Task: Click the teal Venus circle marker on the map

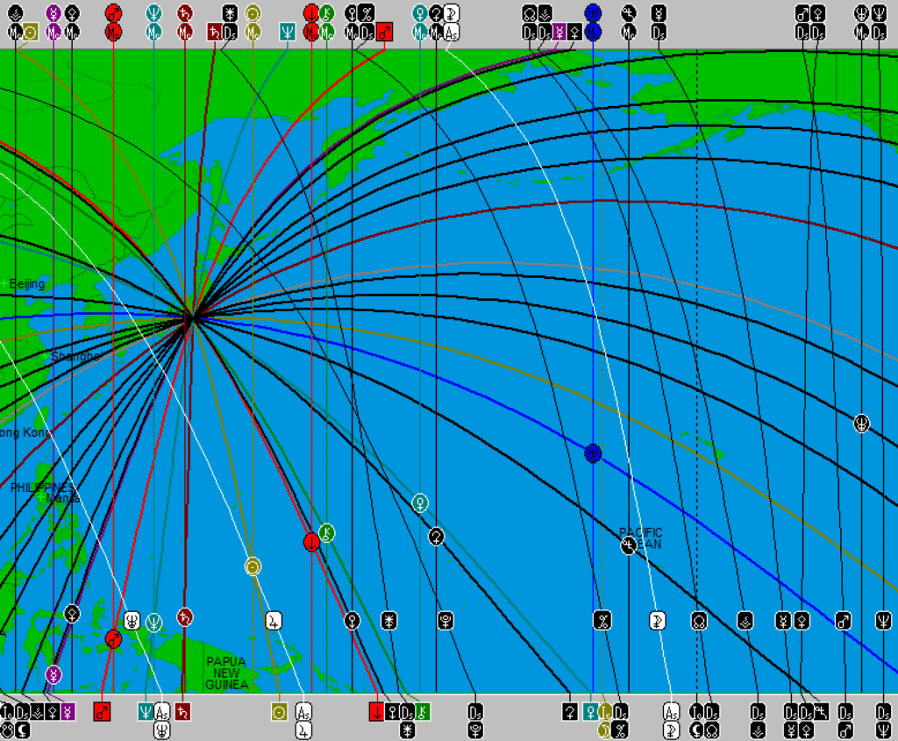Action: coord(421,502)
